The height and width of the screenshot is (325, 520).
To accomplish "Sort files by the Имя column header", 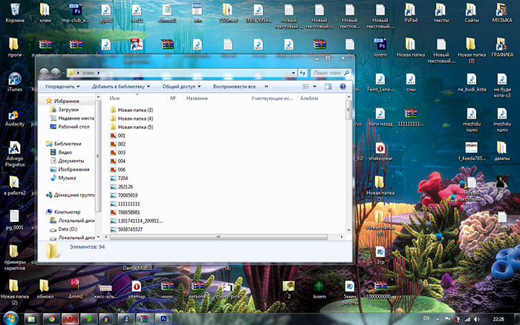I will click(x=115, y=98).
